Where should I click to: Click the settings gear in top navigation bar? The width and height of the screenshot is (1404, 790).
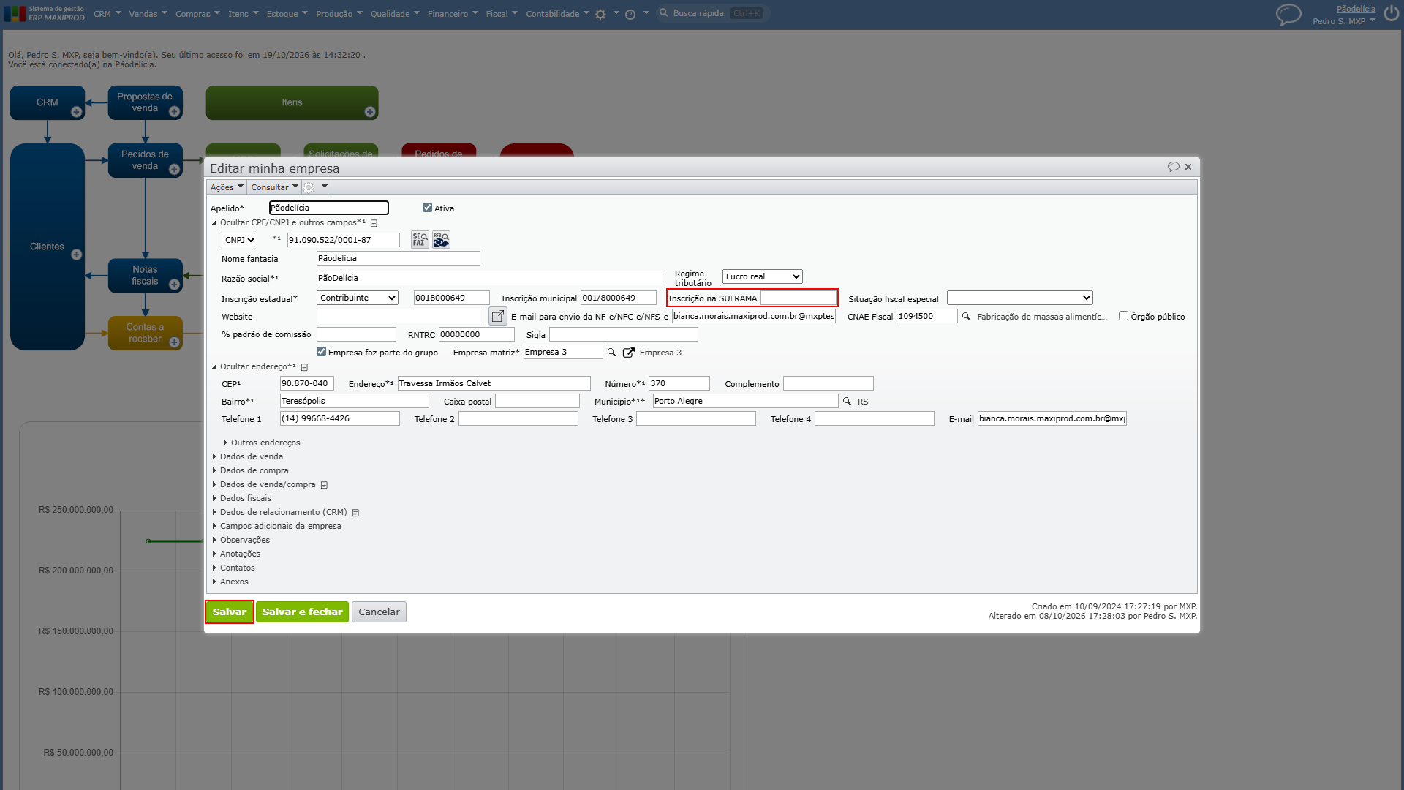tap(600, 14)
